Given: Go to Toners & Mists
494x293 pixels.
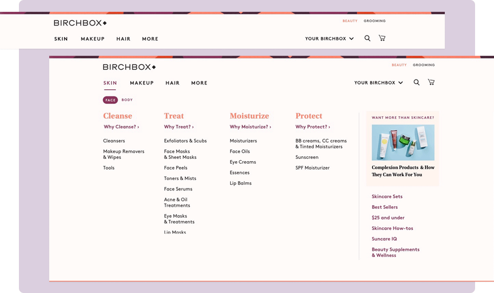Looking at the screenshot, I should pos(180,179).
